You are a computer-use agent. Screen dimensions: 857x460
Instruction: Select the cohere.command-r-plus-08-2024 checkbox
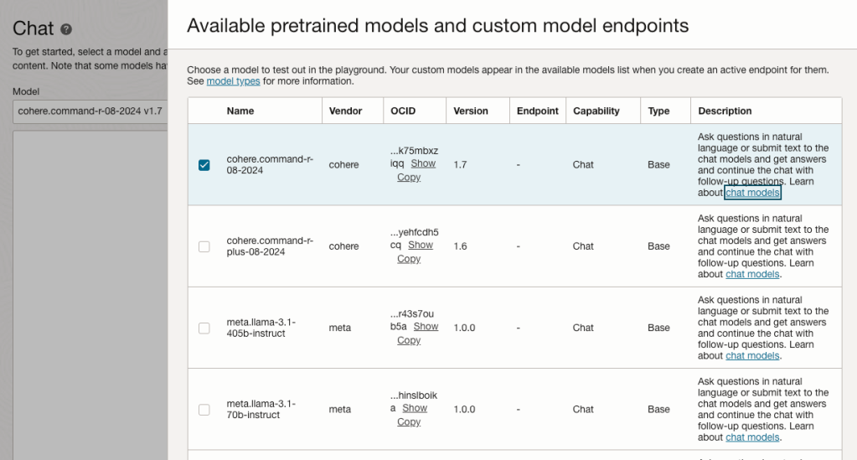[204, 246]
